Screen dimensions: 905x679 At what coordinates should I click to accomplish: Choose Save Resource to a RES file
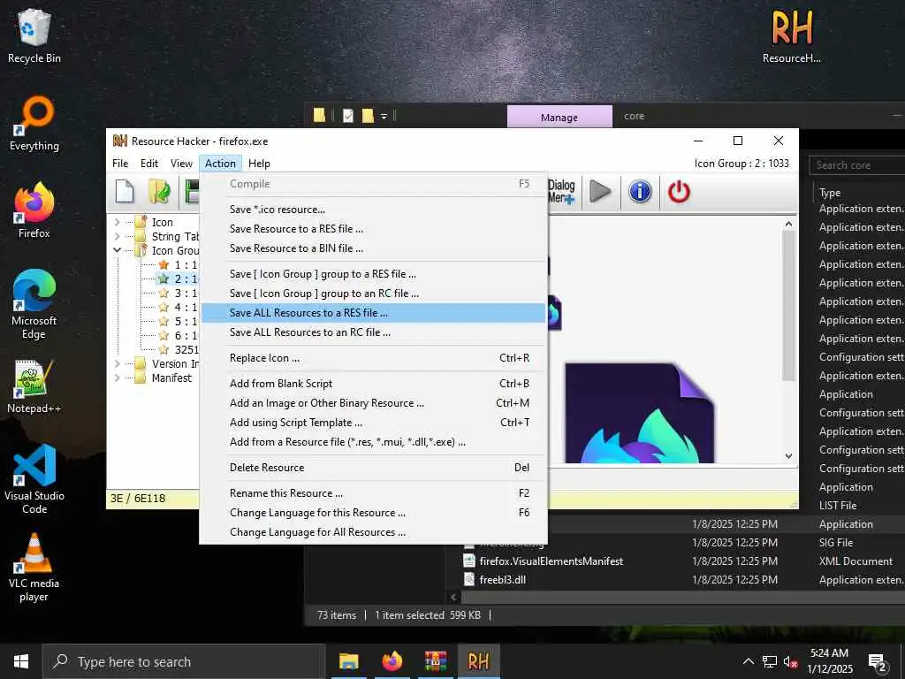pos(374,229)
